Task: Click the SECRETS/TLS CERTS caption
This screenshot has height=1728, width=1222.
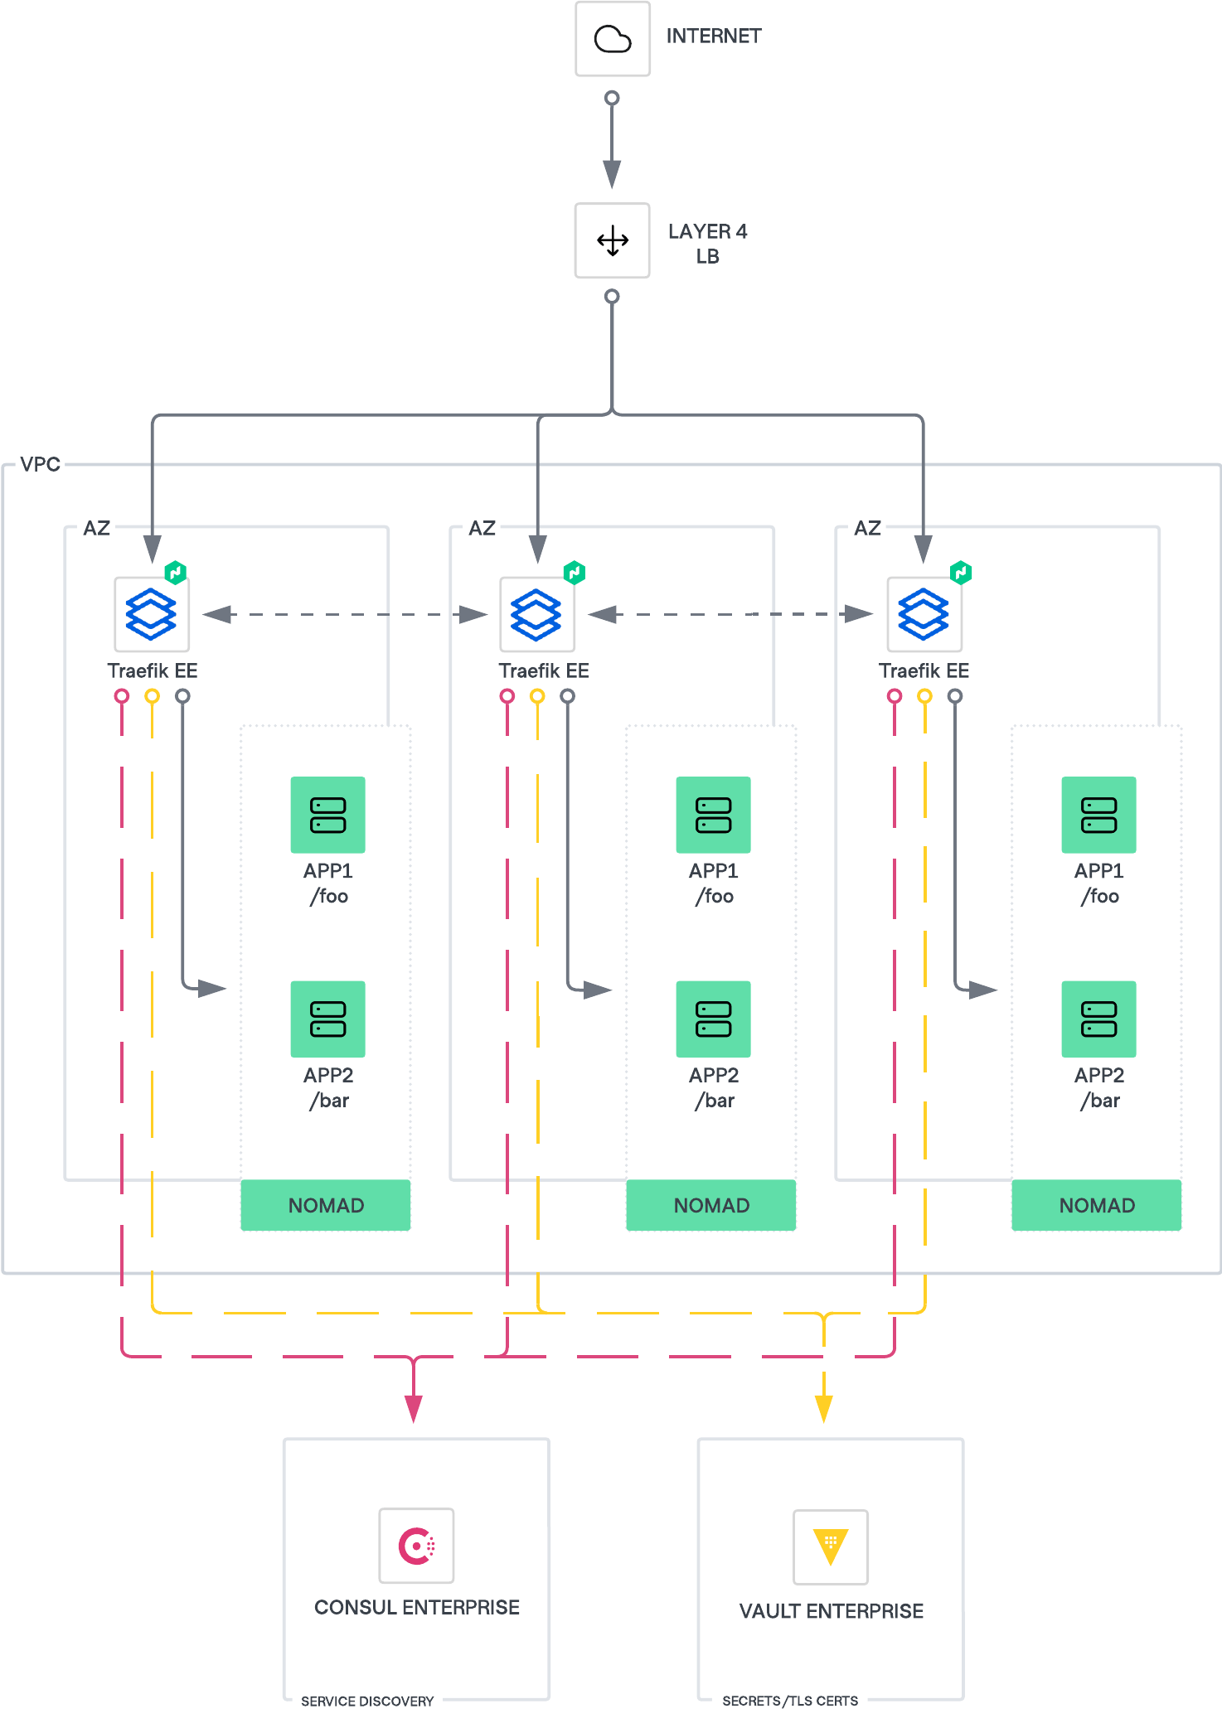Action: coord(790,1701)
